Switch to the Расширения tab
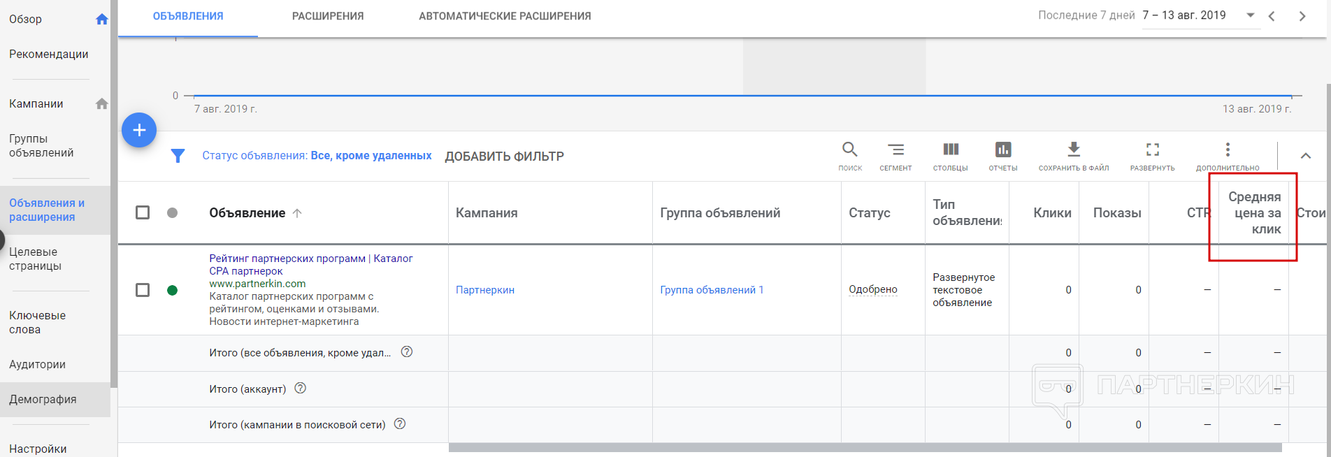 point(328,16)
